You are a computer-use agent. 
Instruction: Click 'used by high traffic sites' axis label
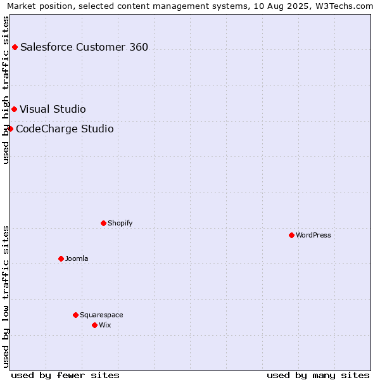[6, 90]
